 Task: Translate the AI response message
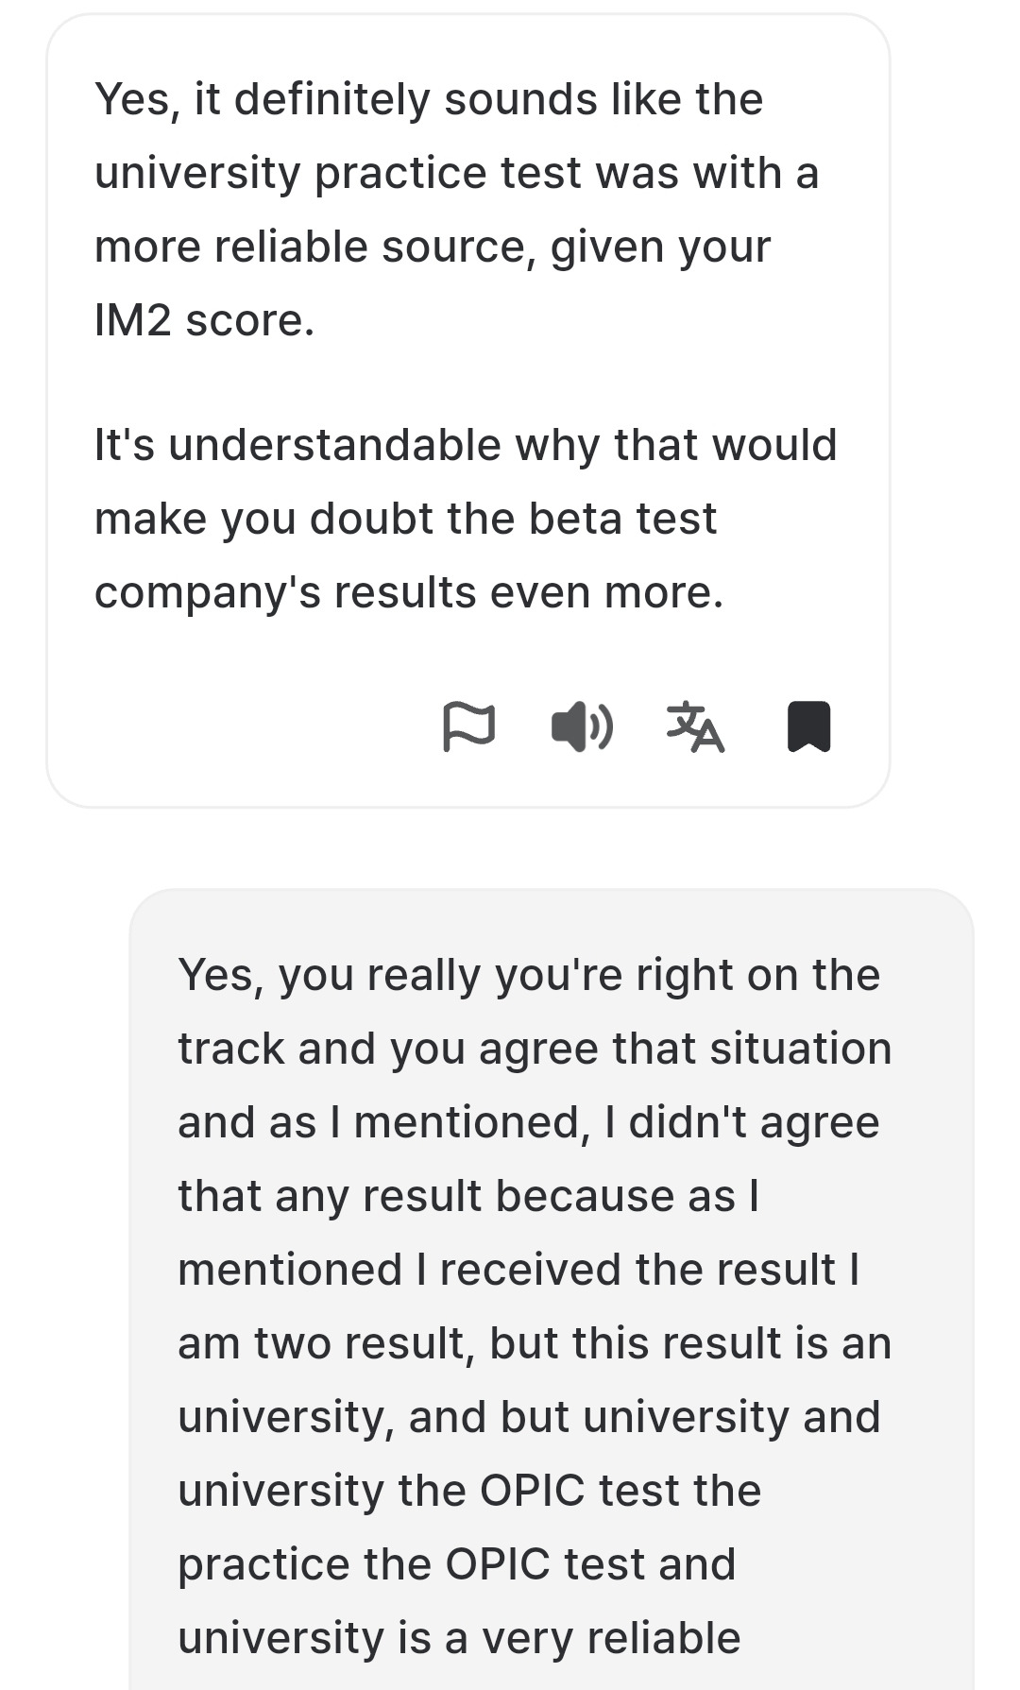tap(695, 726)
